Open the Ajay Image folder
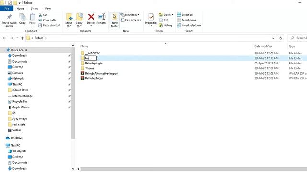 20,119
